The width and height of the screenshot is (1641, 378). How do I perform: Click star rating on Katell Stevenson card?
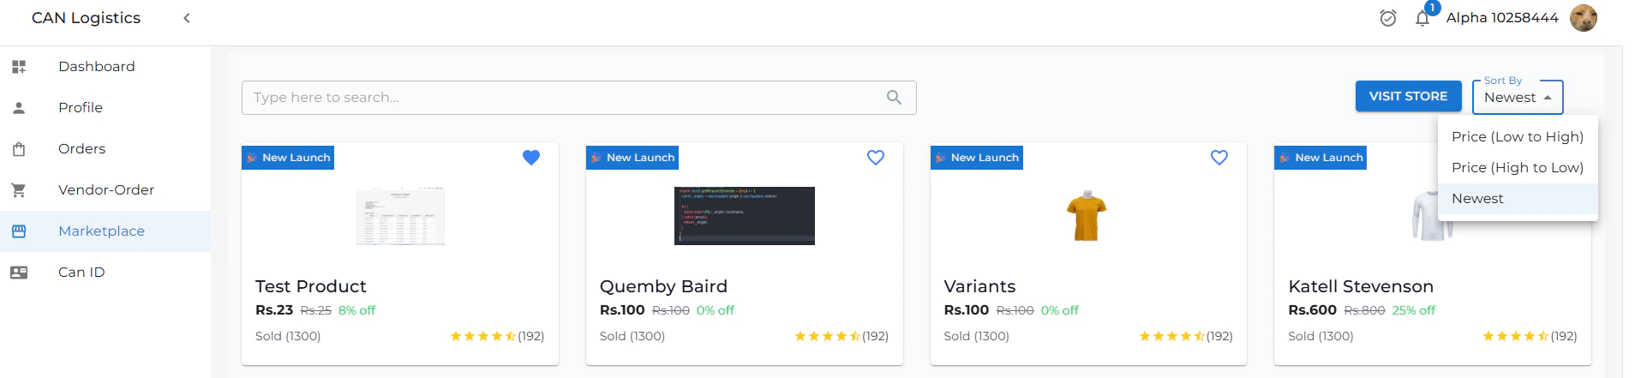pos(1516,336)
